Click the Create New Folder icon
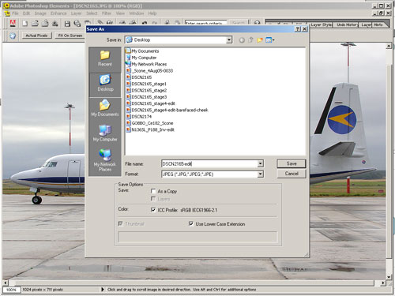 [260, 40]
